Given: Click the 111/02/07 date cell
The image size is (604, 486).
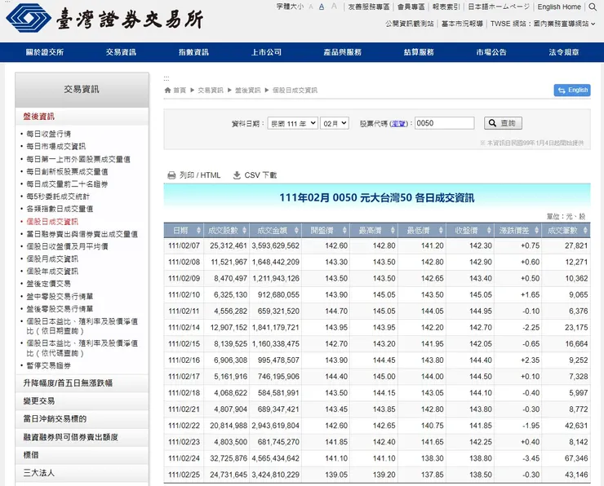Looking at the screenshot, I should tap(184, 245).
